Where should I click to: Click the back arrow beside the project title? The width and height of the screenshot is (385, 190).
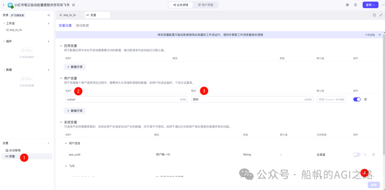[4, 5]
